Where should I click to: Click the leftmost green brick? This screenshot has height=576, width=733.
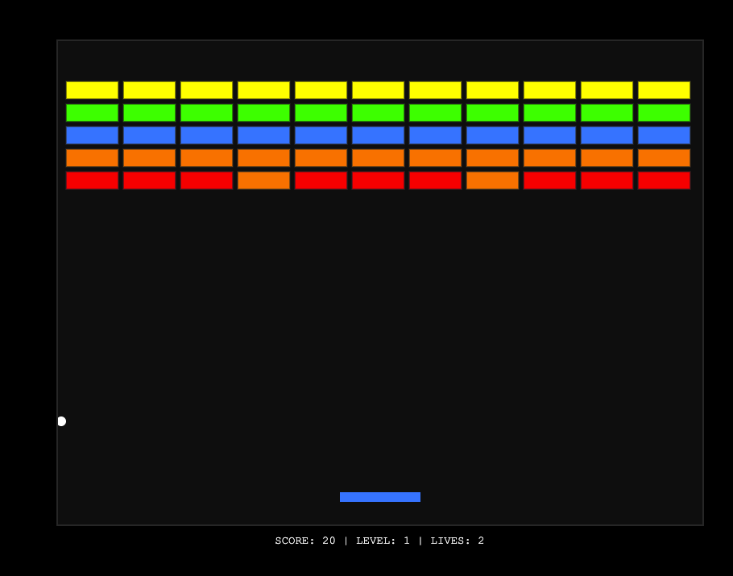coord(92,113)
